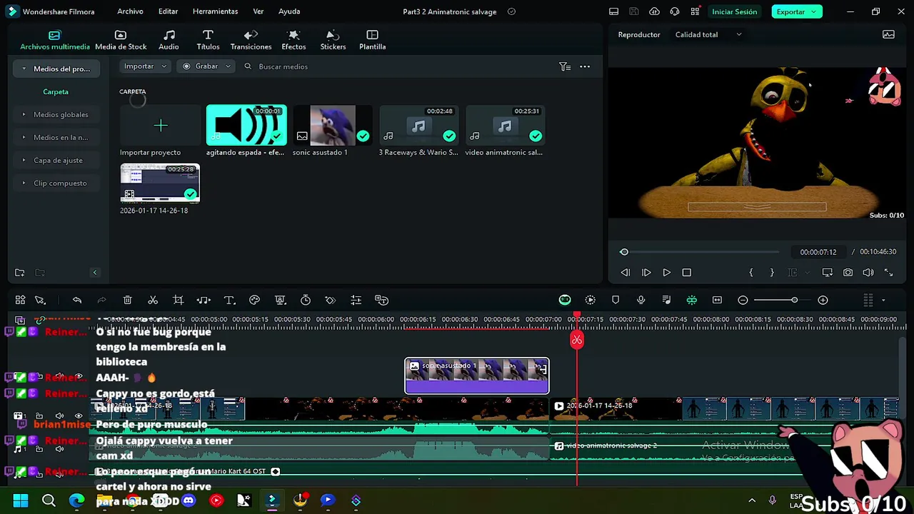
Task: Click the Iniciar Sesión button
Action: pos(734,11)
